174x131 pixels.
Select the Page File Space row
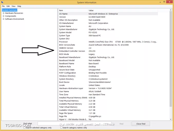pyautogui.click(x=108, y=113)
